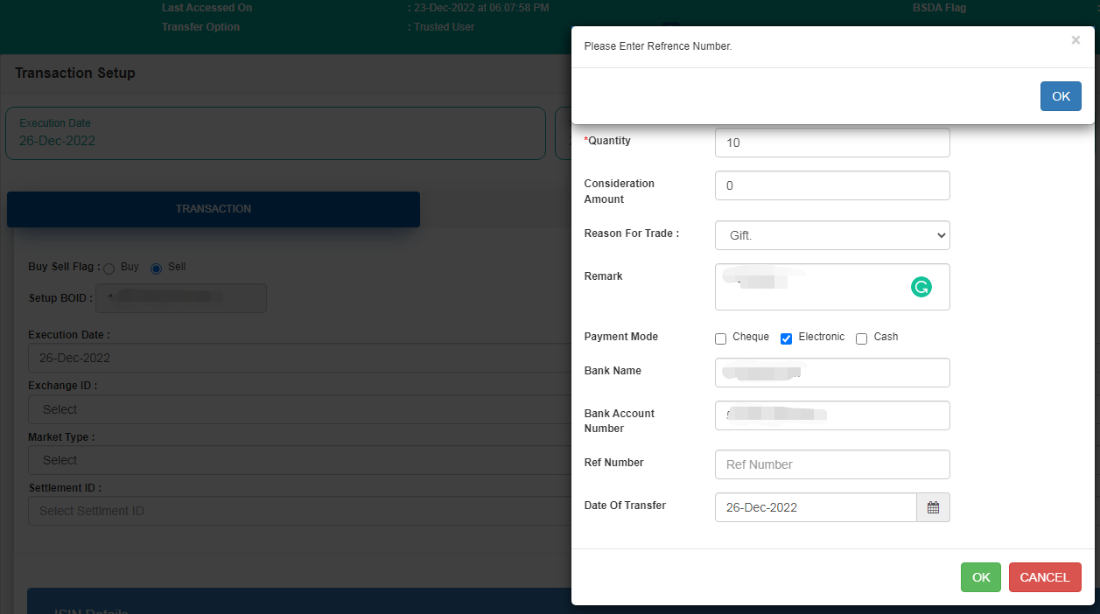Click the 'Transaction Setup' heading text
This screenshot has height=614, width=1100.
click(x=75, y=73)
